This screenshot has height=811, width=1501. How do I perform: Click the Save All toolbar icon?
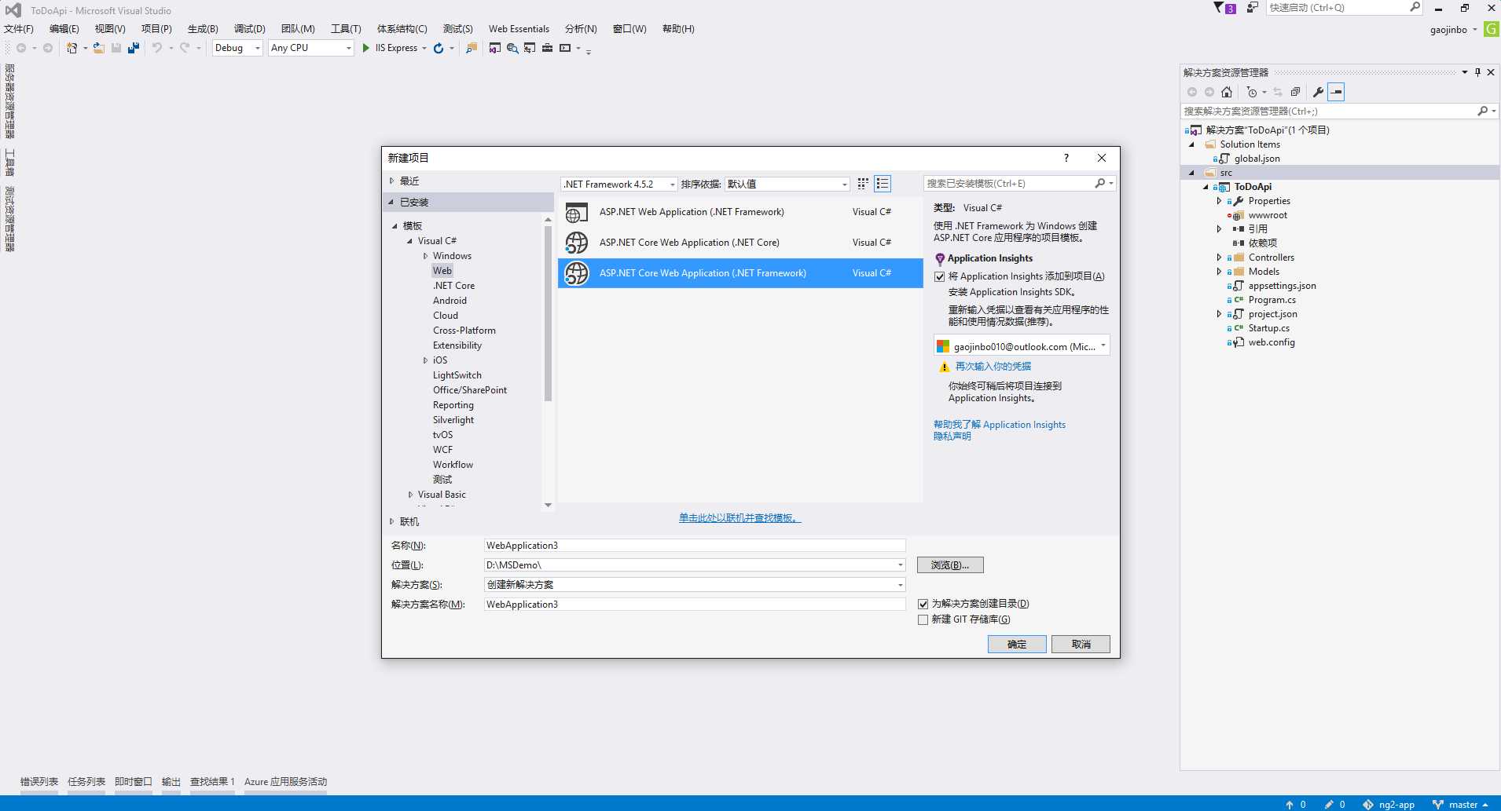pyautogui.click(x=134, y=48)
